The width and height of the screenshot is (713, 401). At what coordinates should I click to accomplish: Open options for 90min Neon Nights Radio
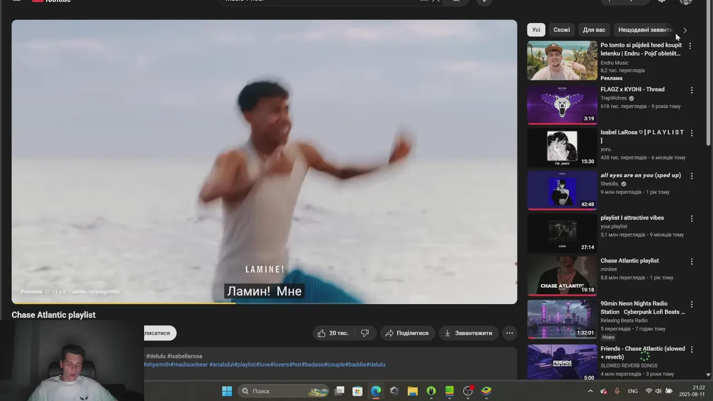pyautogui.click(x=692, y=305)
